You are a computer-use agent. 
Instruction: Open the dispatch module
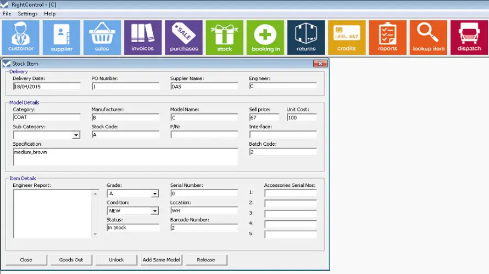point(469,37)
